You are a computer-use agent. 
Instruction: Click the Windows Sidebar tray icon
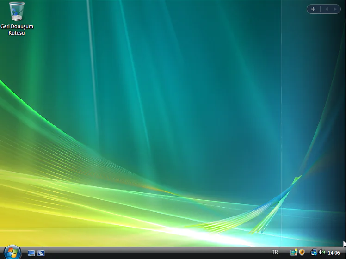coord(293,253)
